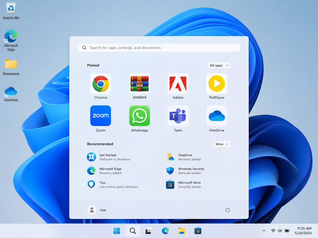Open the Zoom pinned app

(100, 119)
